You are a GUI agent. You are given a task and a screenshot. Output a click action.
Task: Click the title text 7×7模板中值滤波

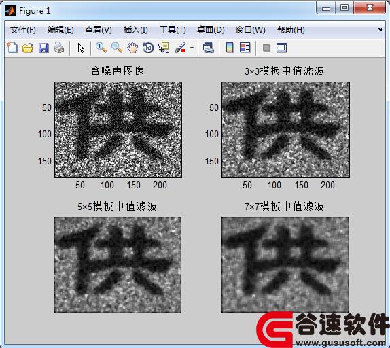click(284, 206)
